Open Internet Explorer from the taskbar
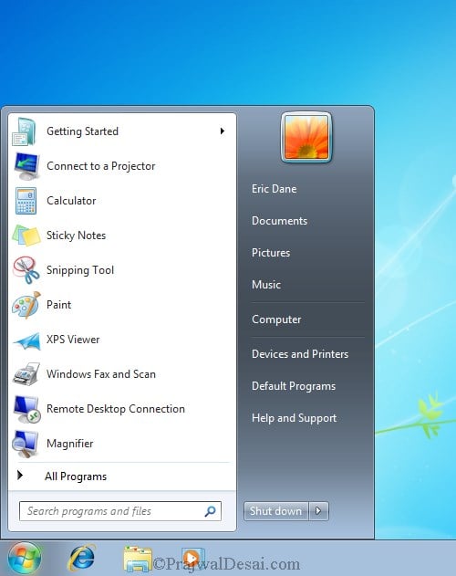 click(x=82, y=559)
